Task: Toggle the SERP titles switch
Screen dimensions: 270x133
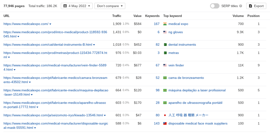Action: point(215,6)
